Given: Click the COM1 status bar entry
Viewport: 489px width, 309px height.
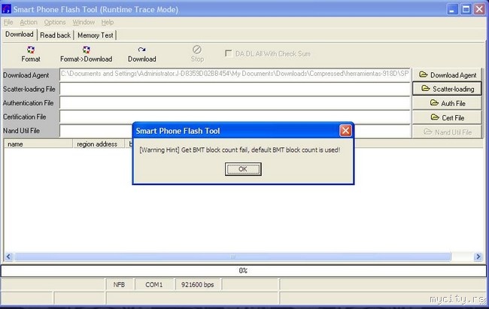Looking at the screenshot, I should tap(154, 285).
